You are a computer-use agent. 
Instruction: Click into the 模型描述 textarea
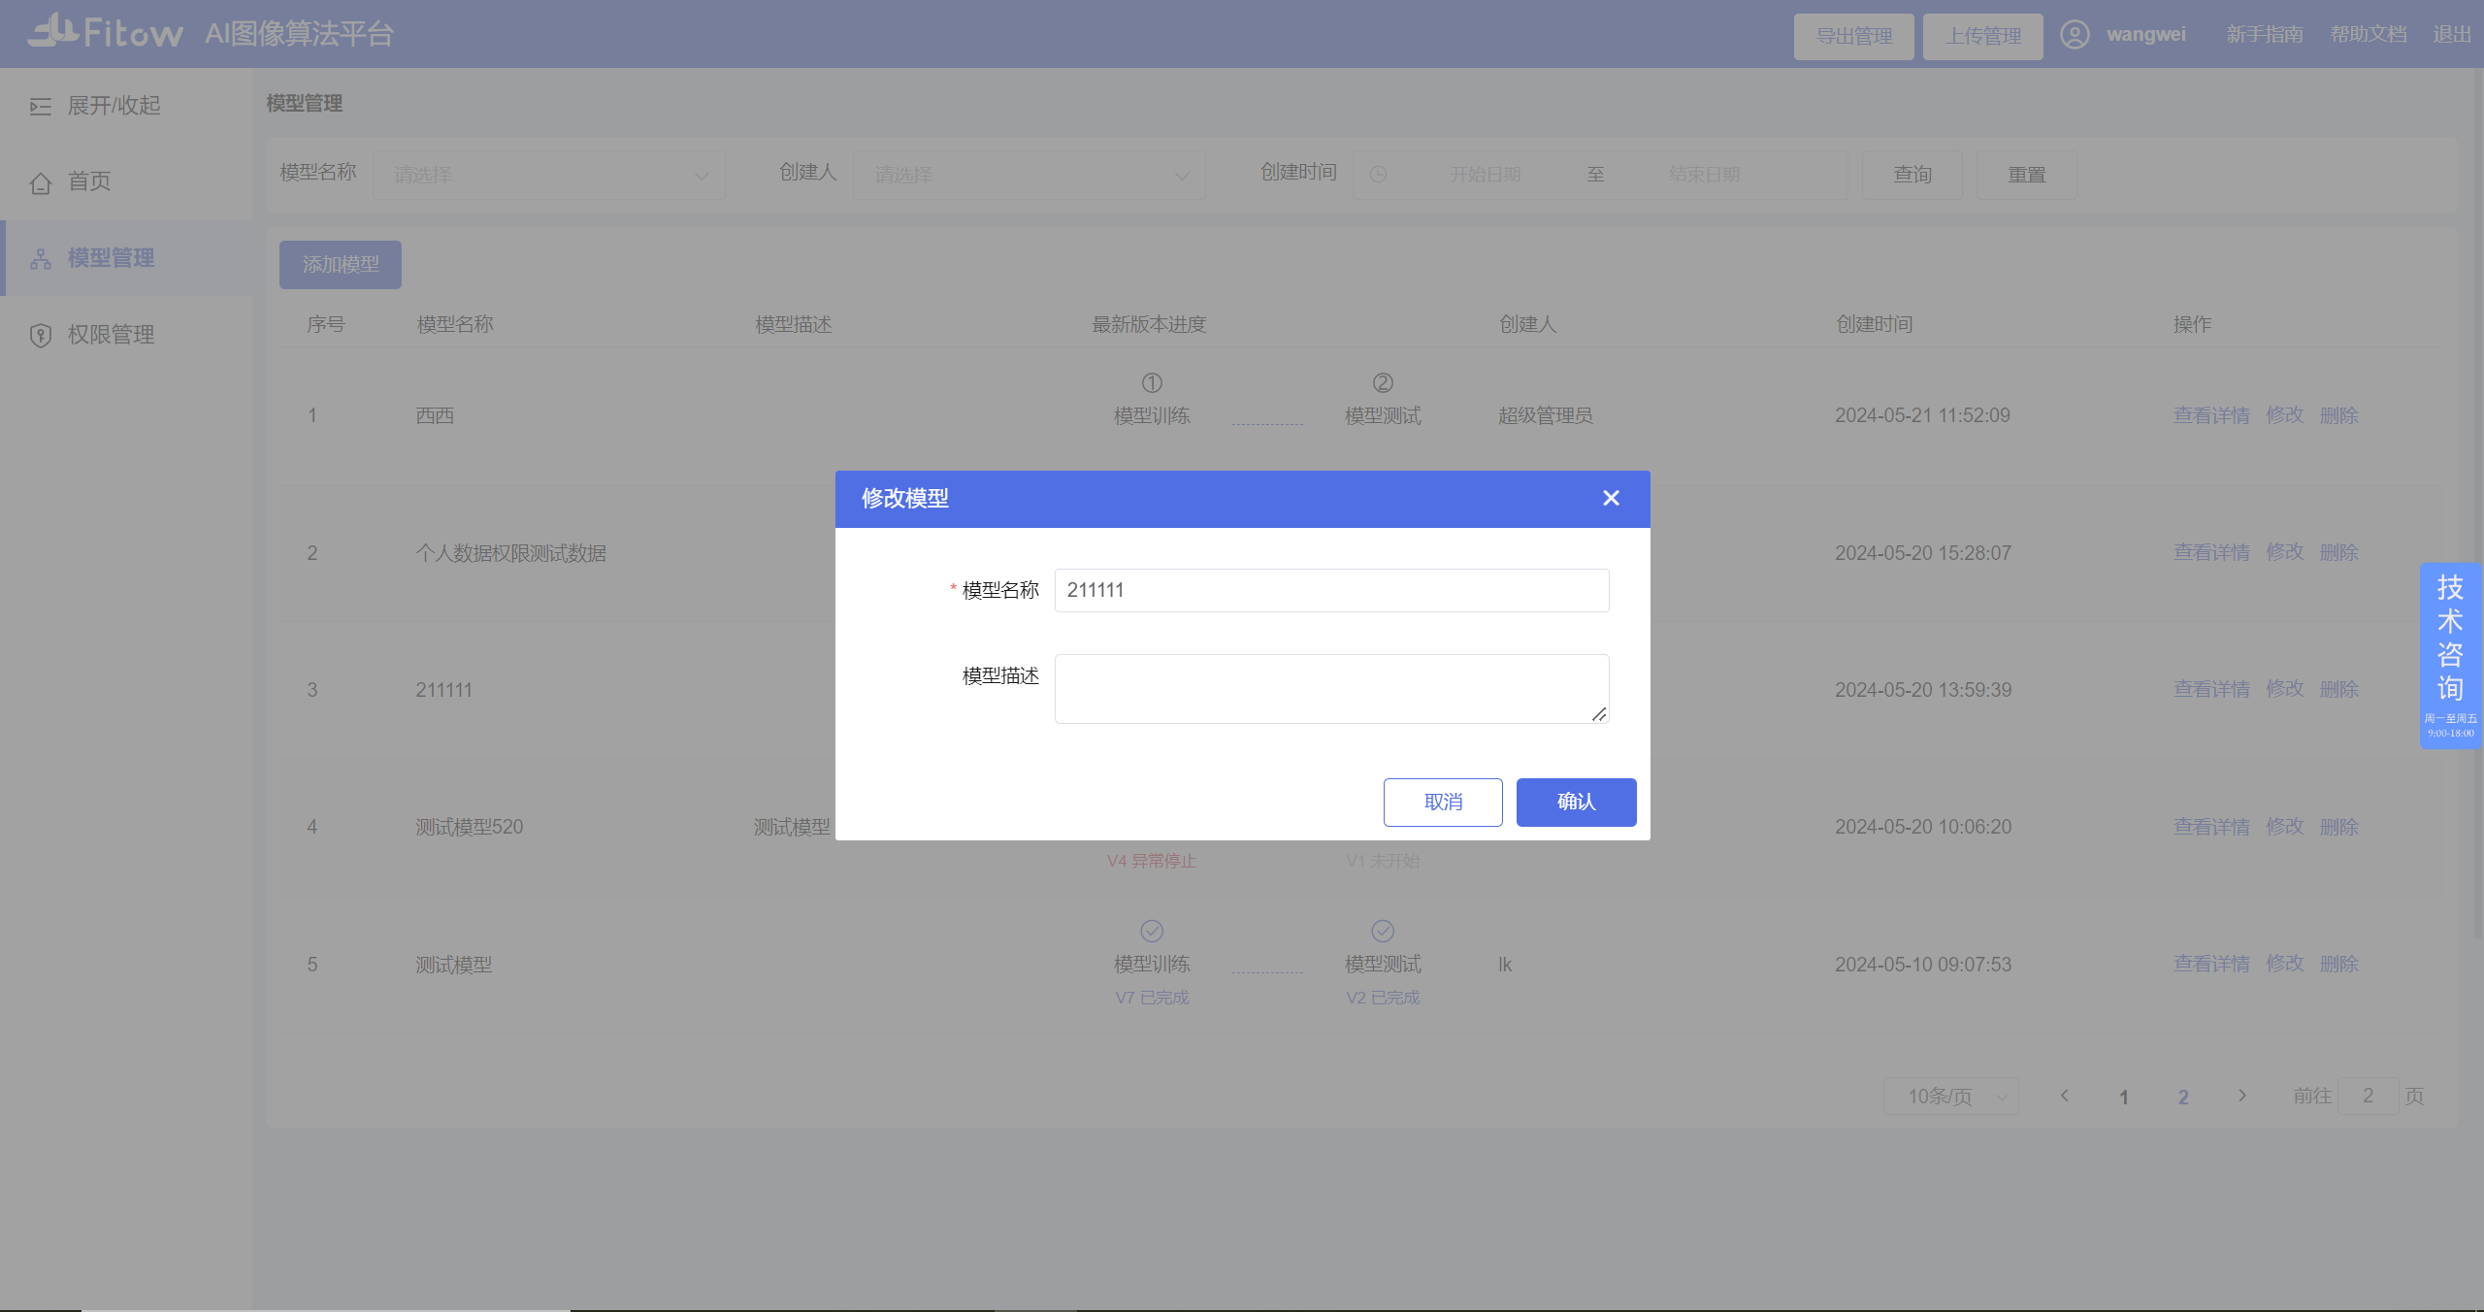(1331, 689)
